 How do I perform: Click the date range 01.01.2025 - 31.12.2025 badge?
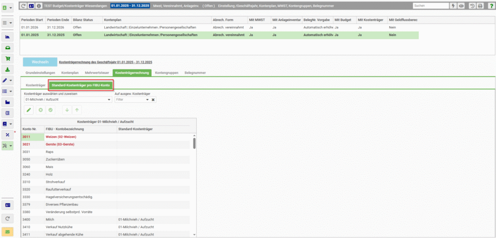pyautogui.click(x=130, y=6)
